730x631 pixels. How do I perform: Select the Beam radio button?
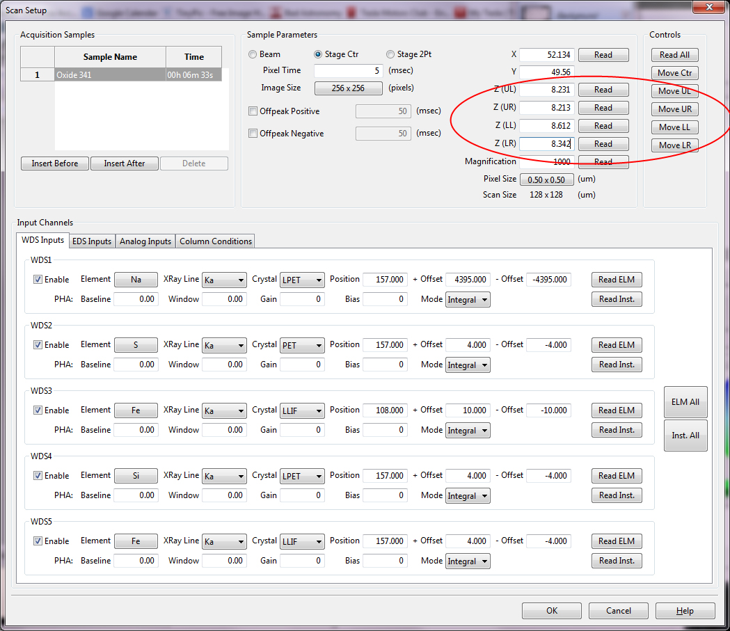point(253,54)
